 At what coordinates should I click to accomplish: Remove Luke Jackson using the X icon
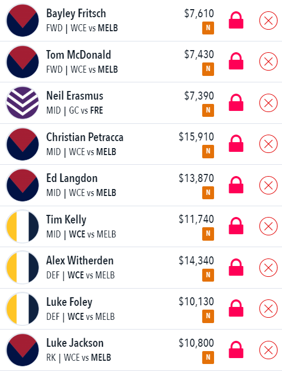(269, 350)
